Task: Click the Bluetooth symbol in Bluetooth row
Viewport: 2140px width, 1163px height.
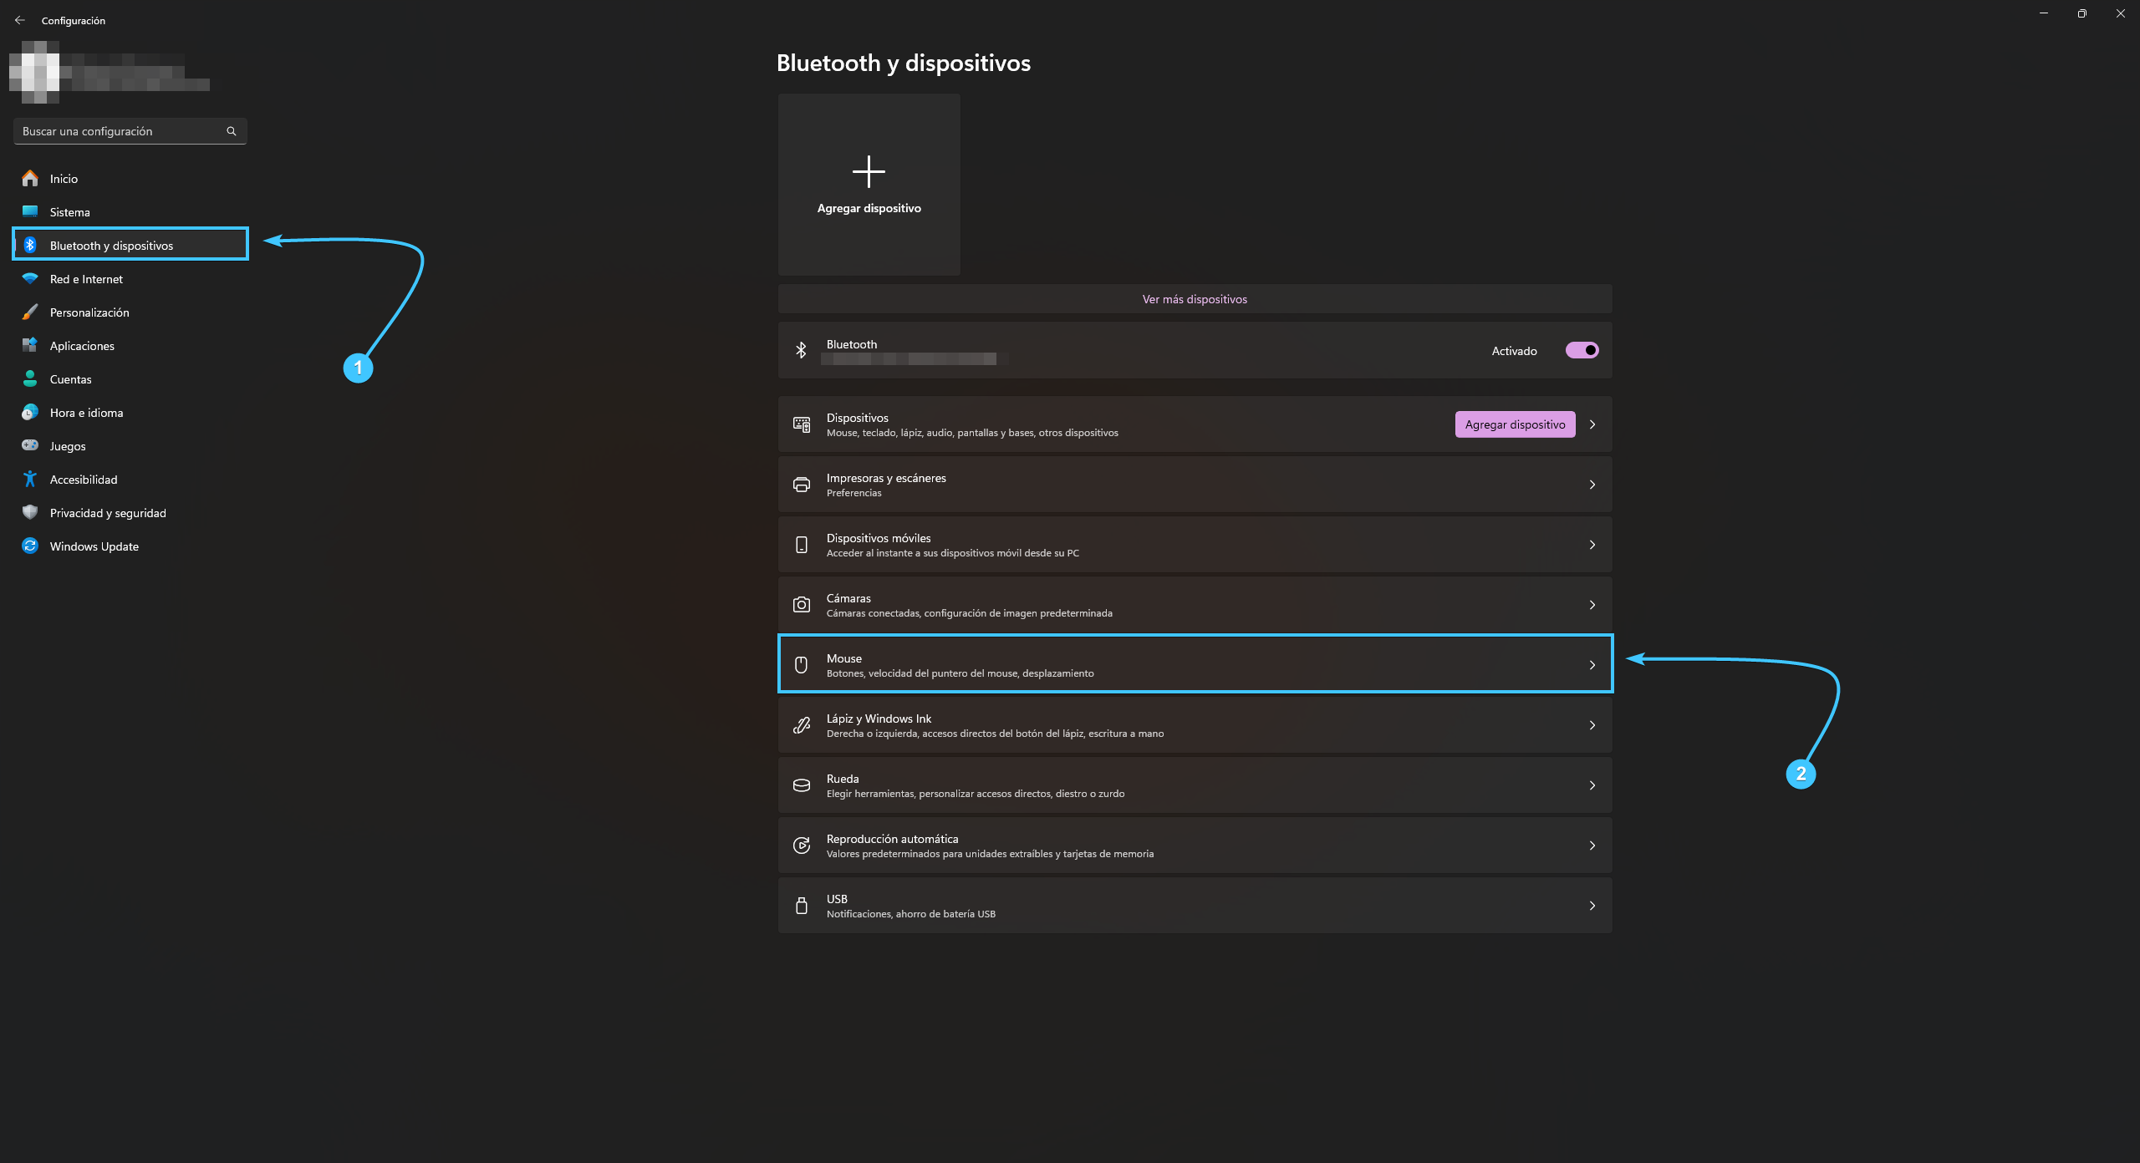Action: click(x=801, y=350)
